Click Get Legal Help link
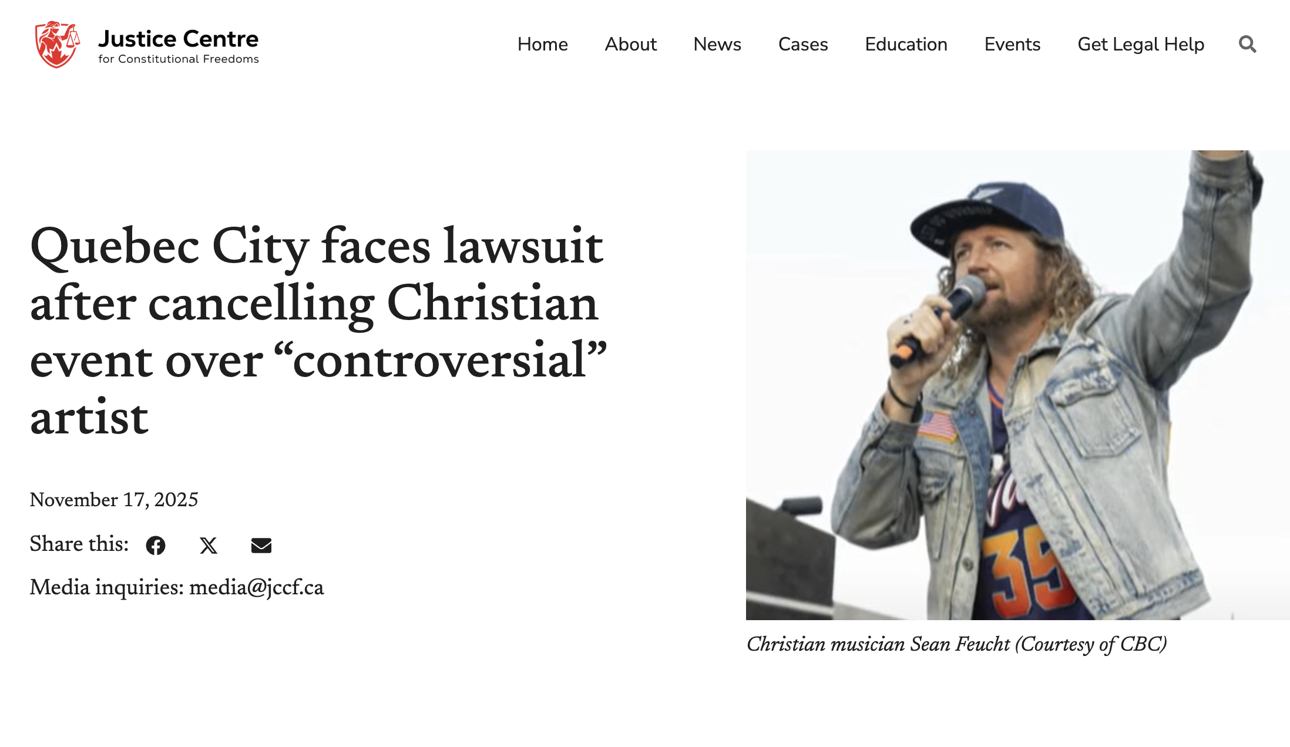 click(x=1141, y=44)
